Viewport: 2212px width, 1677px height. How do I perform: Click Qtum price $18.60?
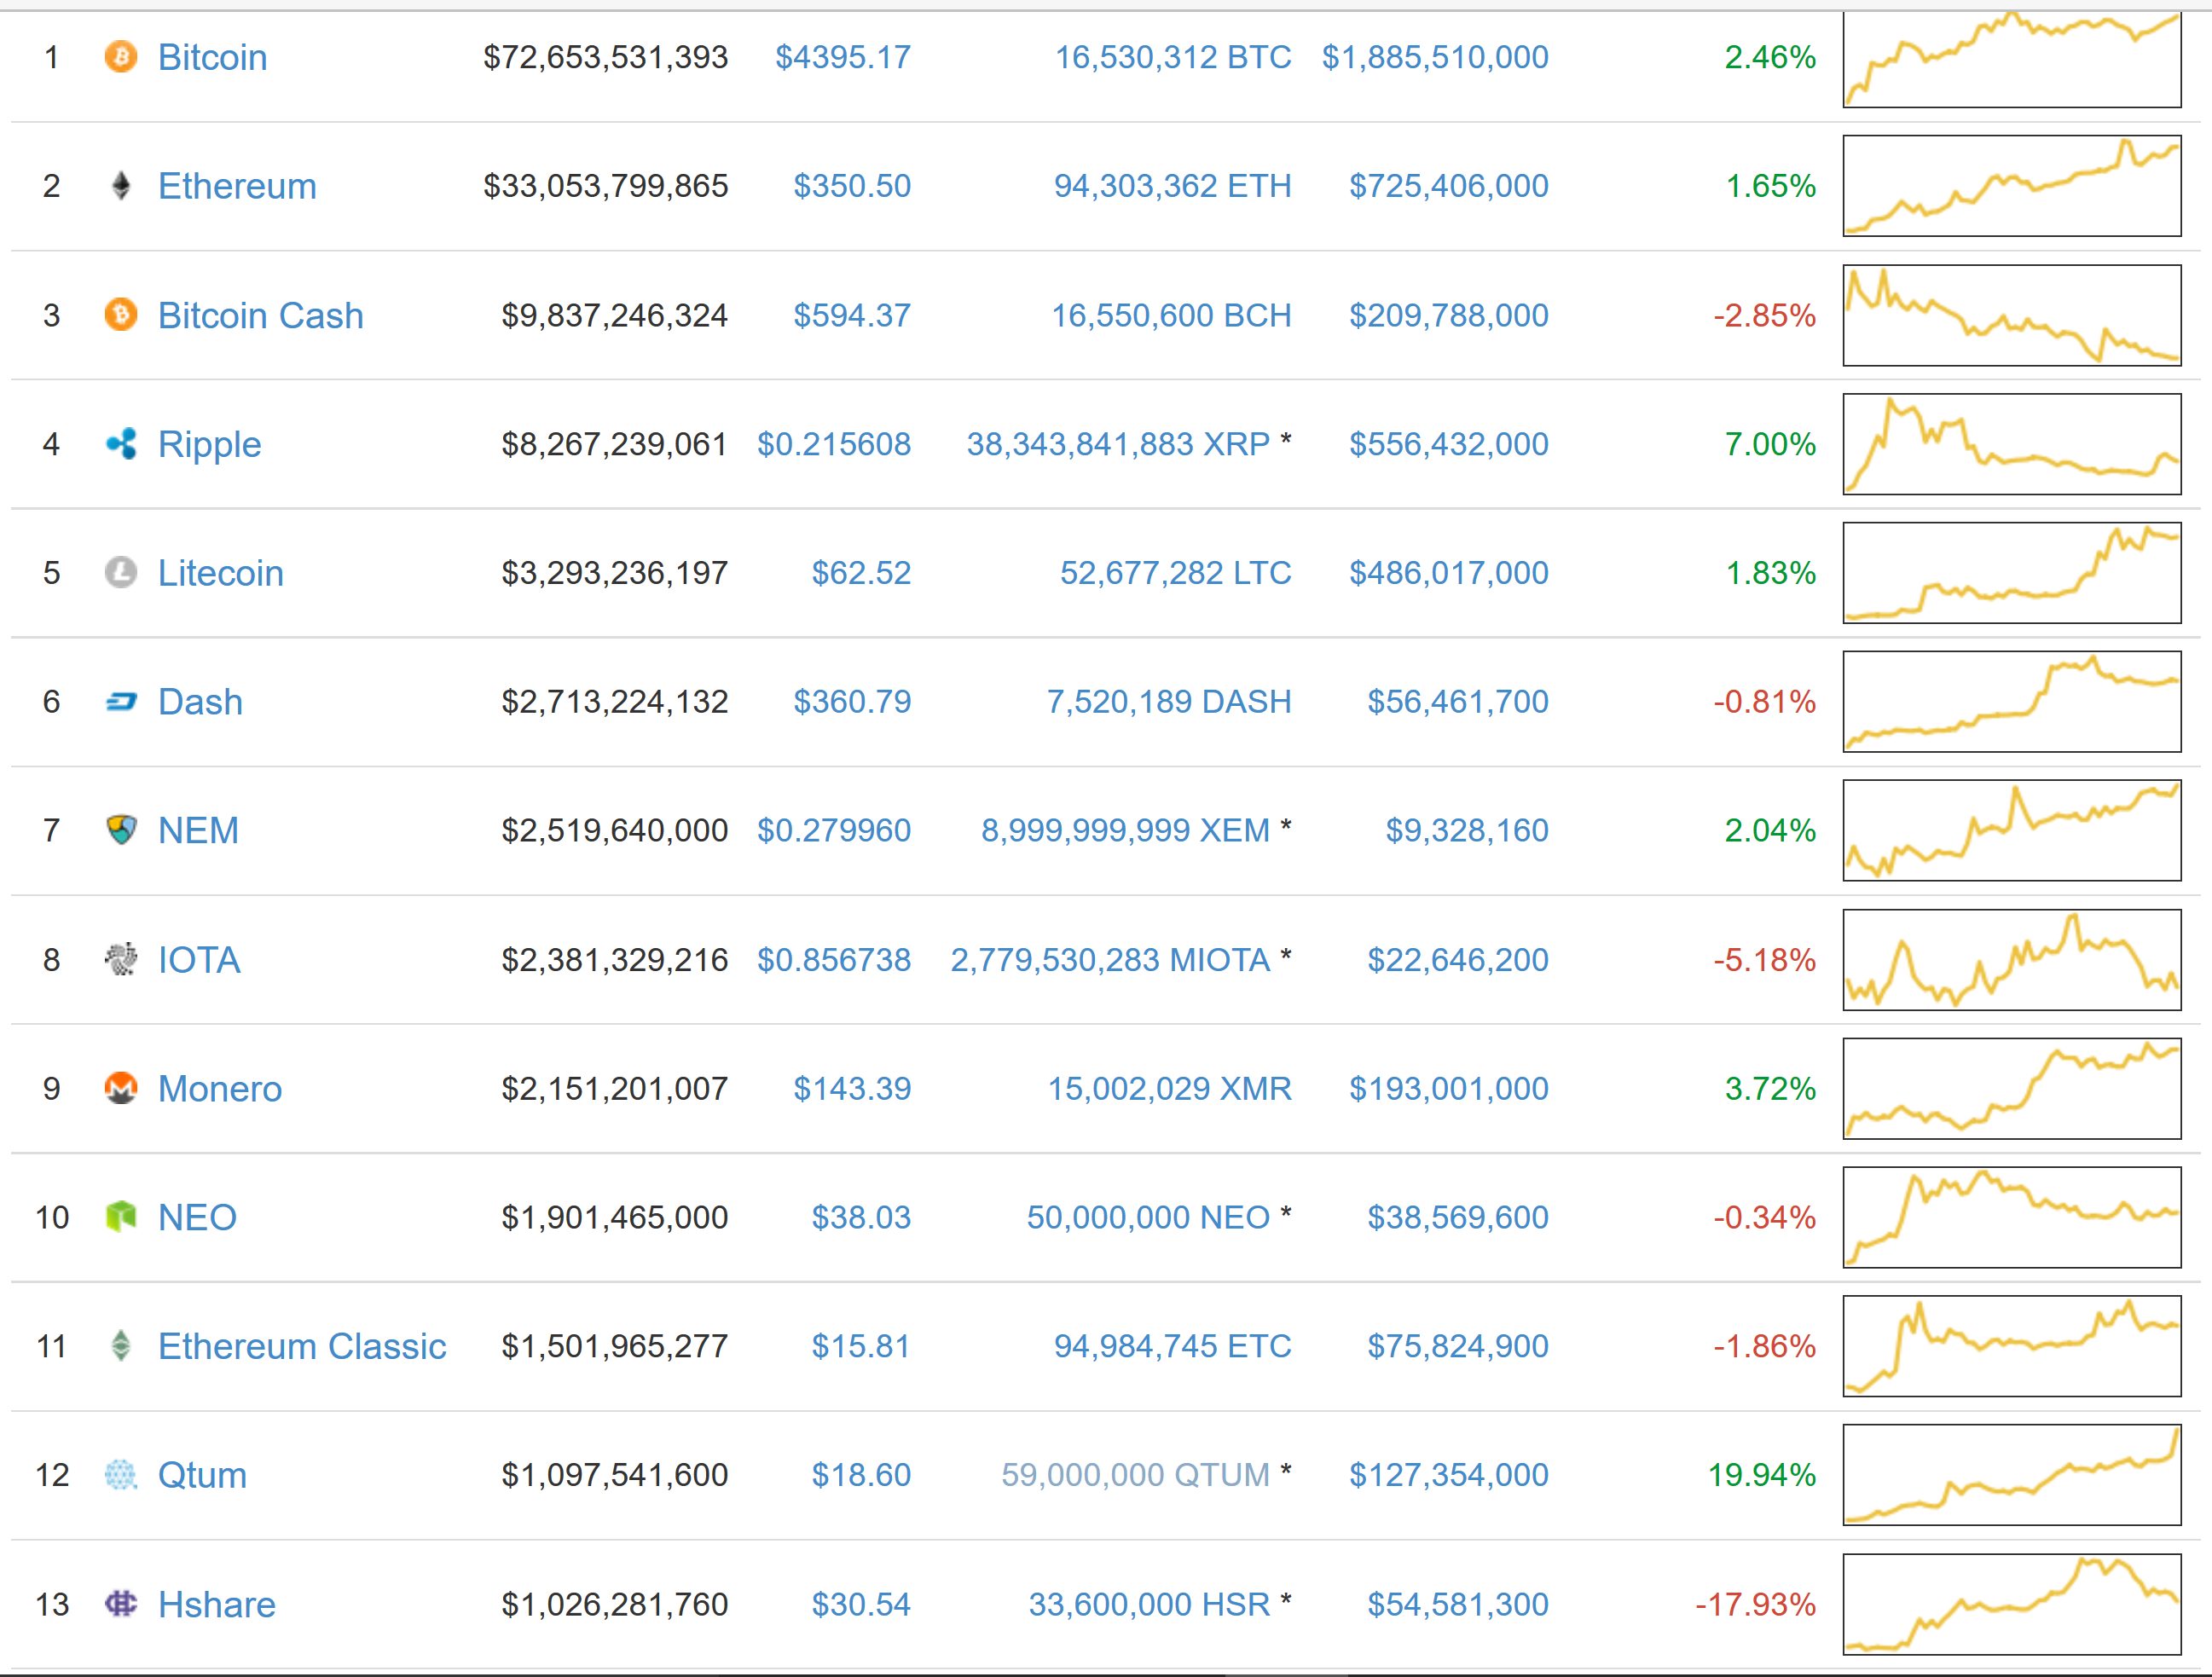[862, 1475]
